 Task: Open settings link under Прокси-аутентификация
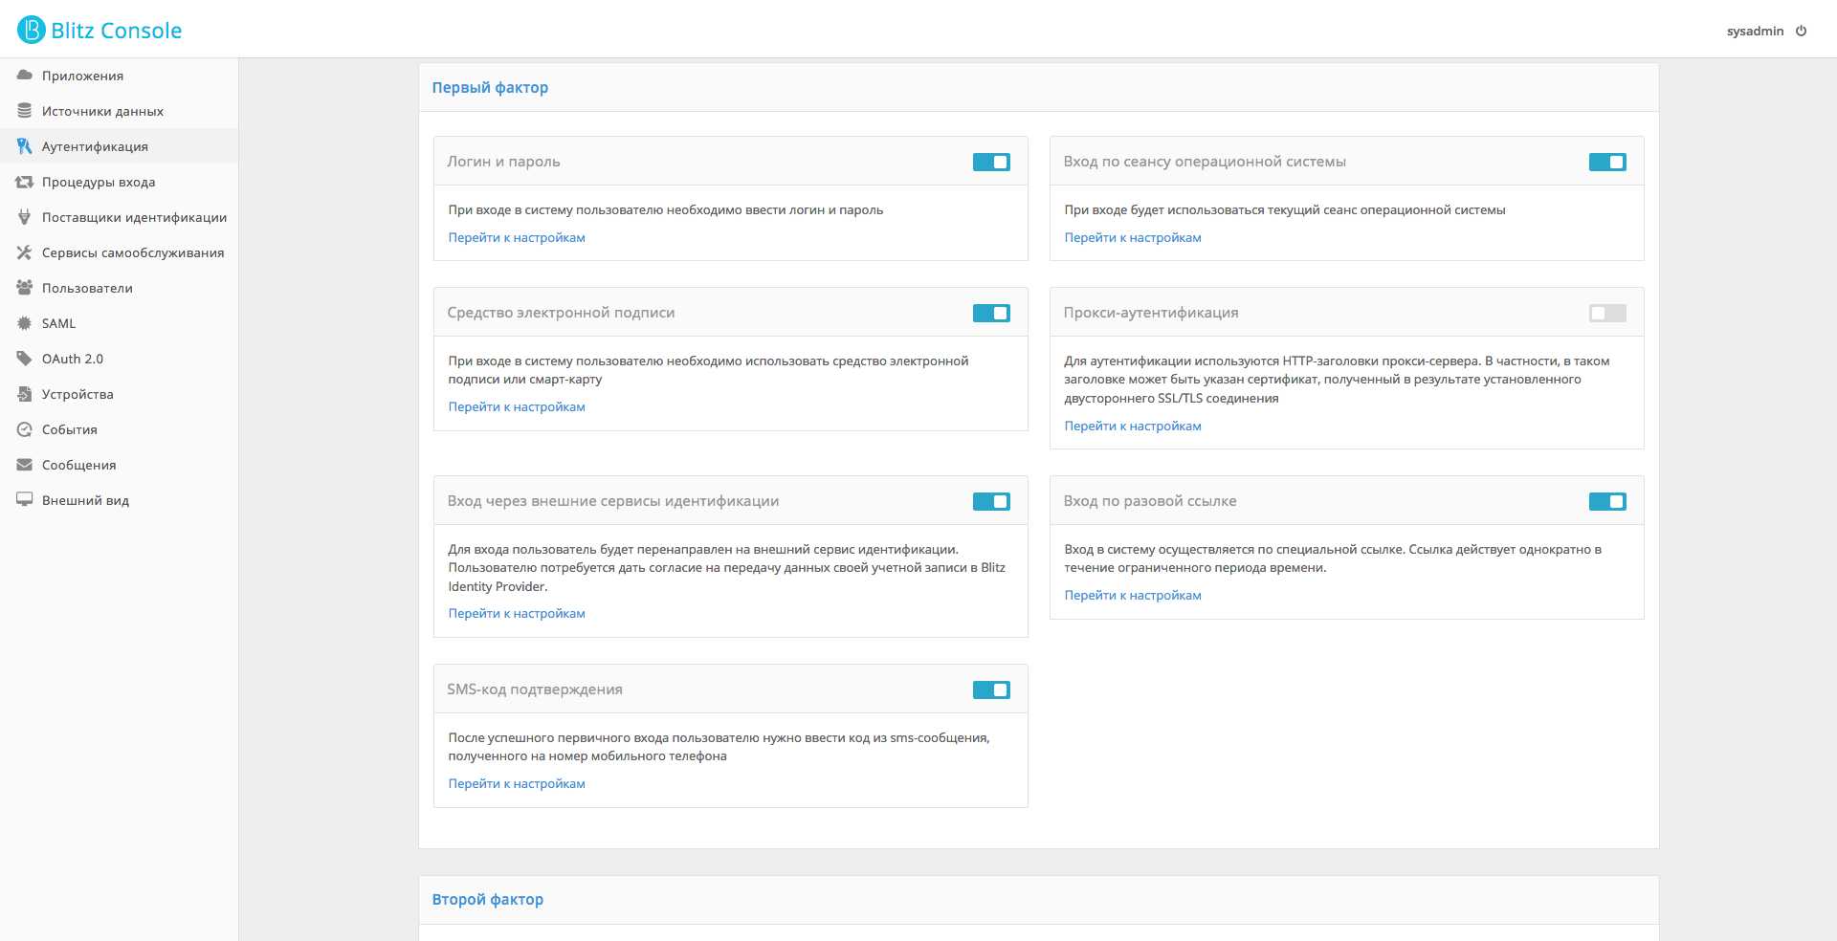pos(1133,426)
